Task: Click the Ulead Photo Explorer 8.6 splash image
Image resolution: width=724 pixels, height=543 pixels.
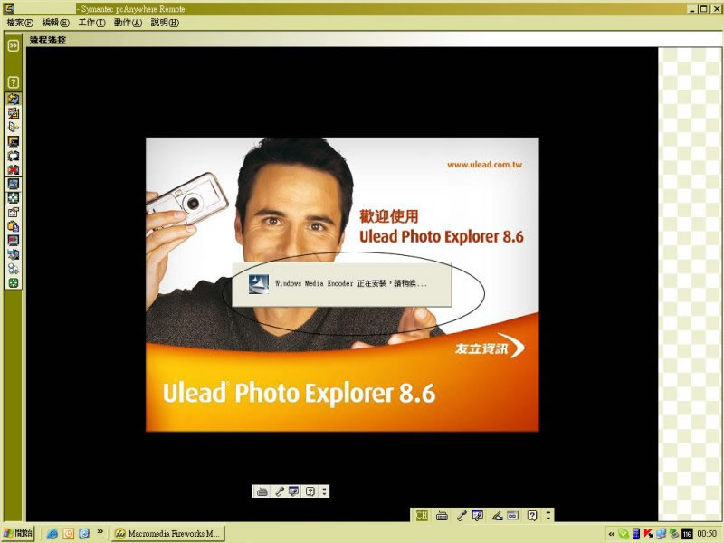Action: (x=342, y=284)
